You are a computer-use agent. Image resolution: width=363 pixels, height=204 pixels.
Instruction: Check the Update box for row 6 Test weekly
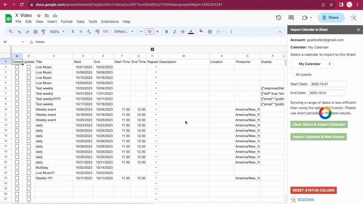tap(29, 88)
